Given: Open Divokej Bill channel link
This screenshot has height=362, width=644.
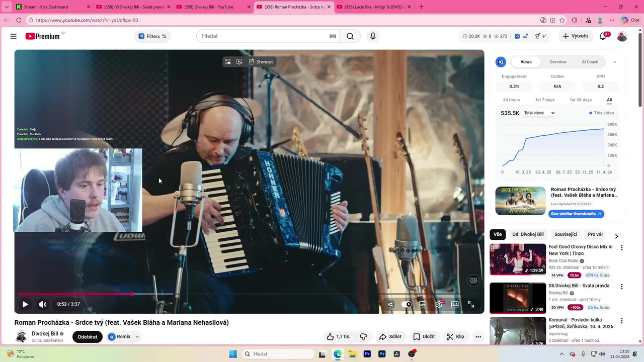Looking at the screenshot, I should tap(45, 334).
